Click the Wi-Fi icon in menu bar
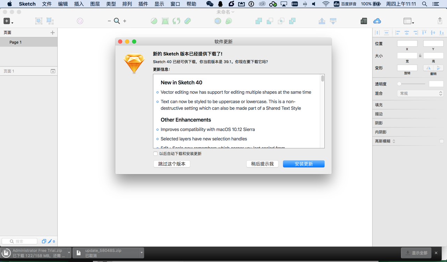447x262 pixels. coord(326,4)
